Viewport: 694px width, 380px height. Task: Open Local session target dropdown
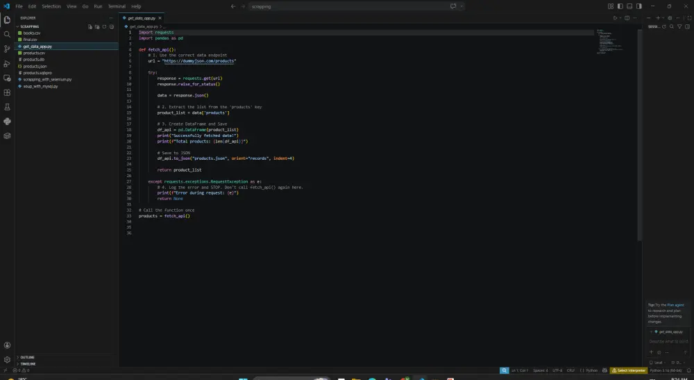657,362
